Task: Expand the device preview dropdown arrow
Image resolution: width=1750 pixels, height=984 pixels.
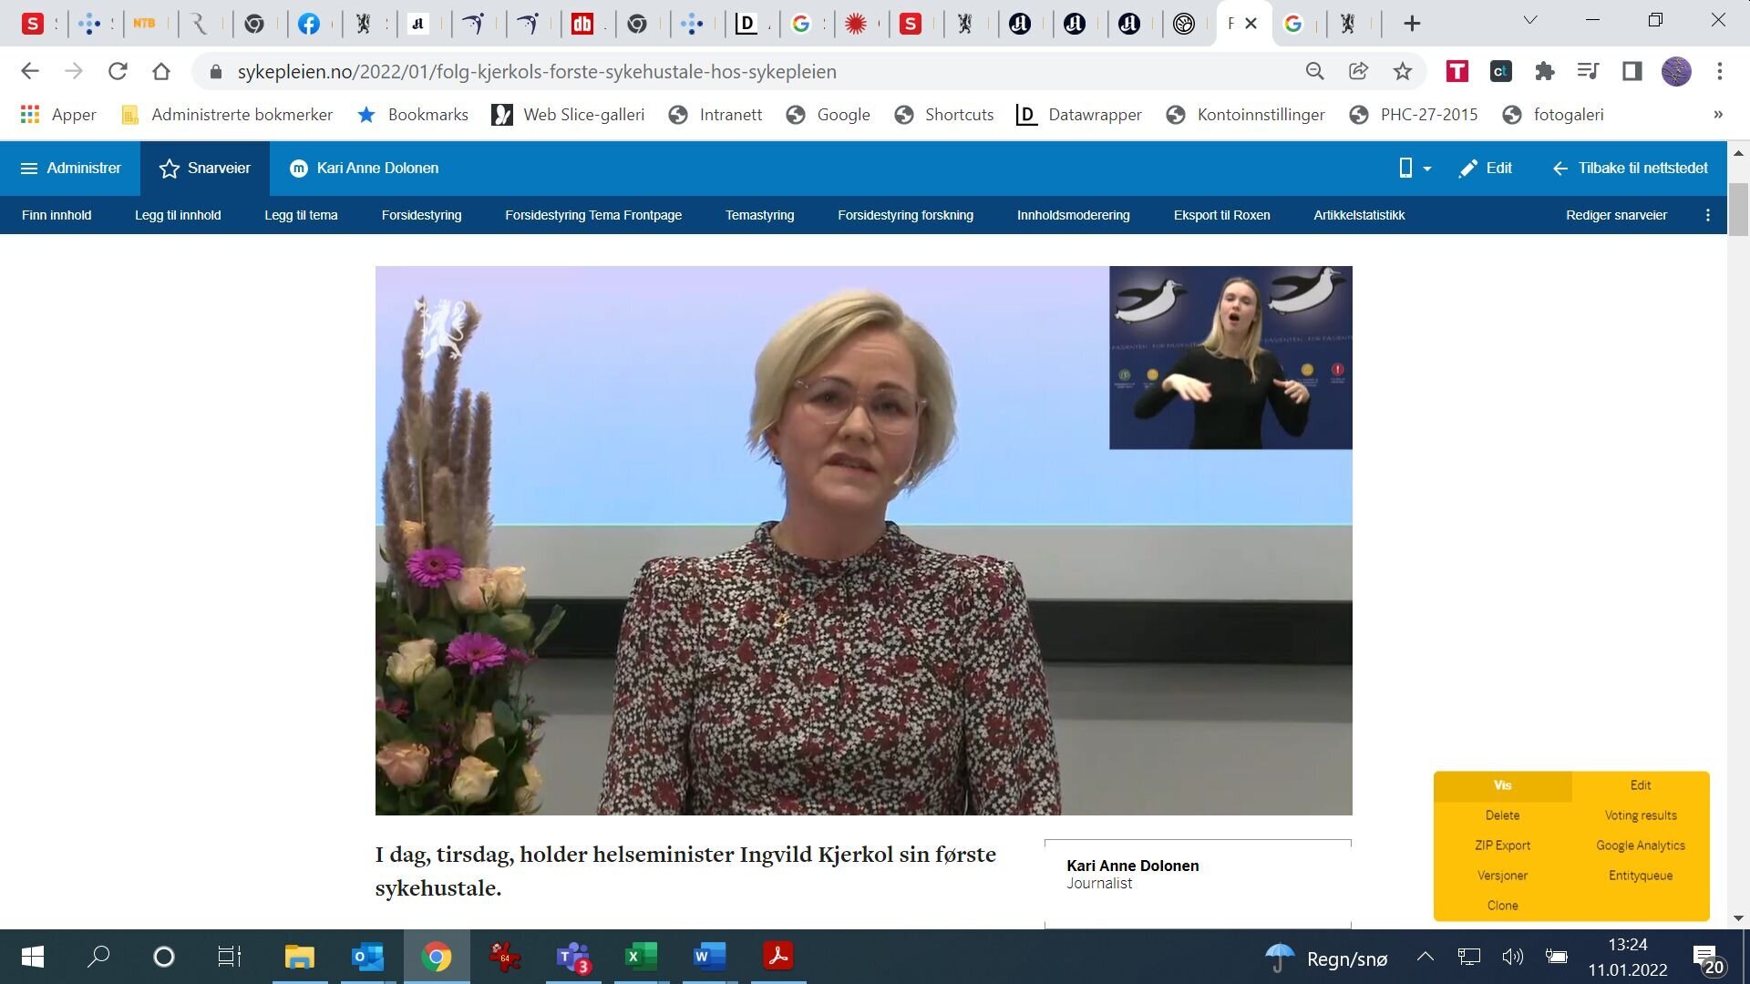Action: (1426, 169)
